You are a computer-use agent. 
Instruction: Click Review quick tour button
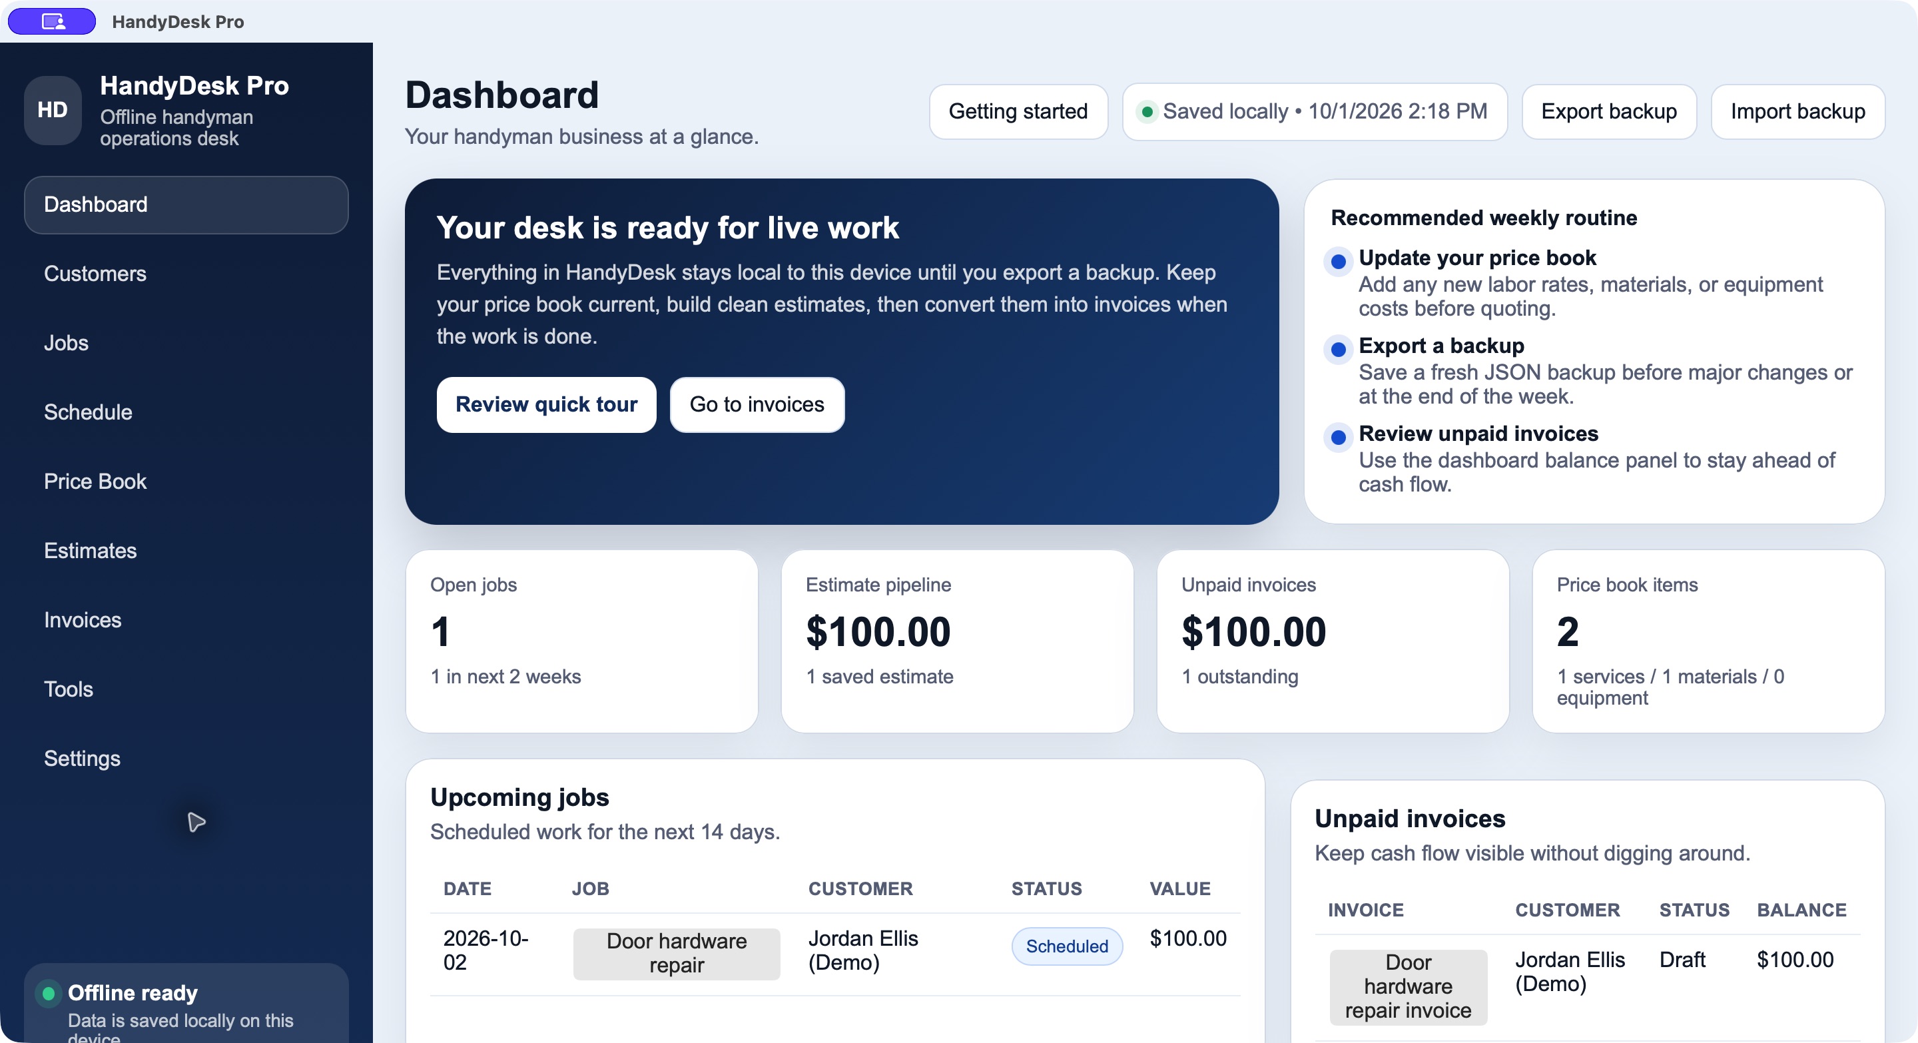click(x=547, y=404)
